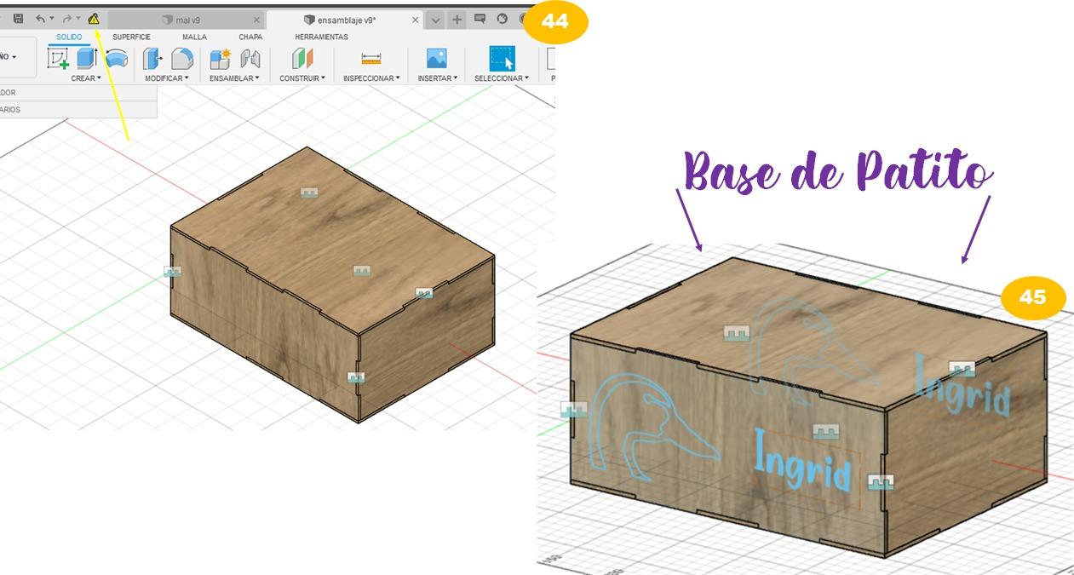Open a new design tab with plus

pyautogui.click(x=457, y=20)
